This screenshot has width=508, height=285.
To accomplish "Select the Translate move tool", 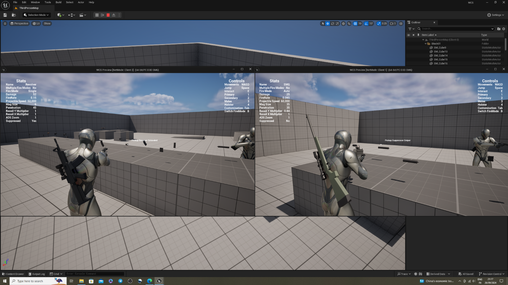I will [x=328, y=23].
